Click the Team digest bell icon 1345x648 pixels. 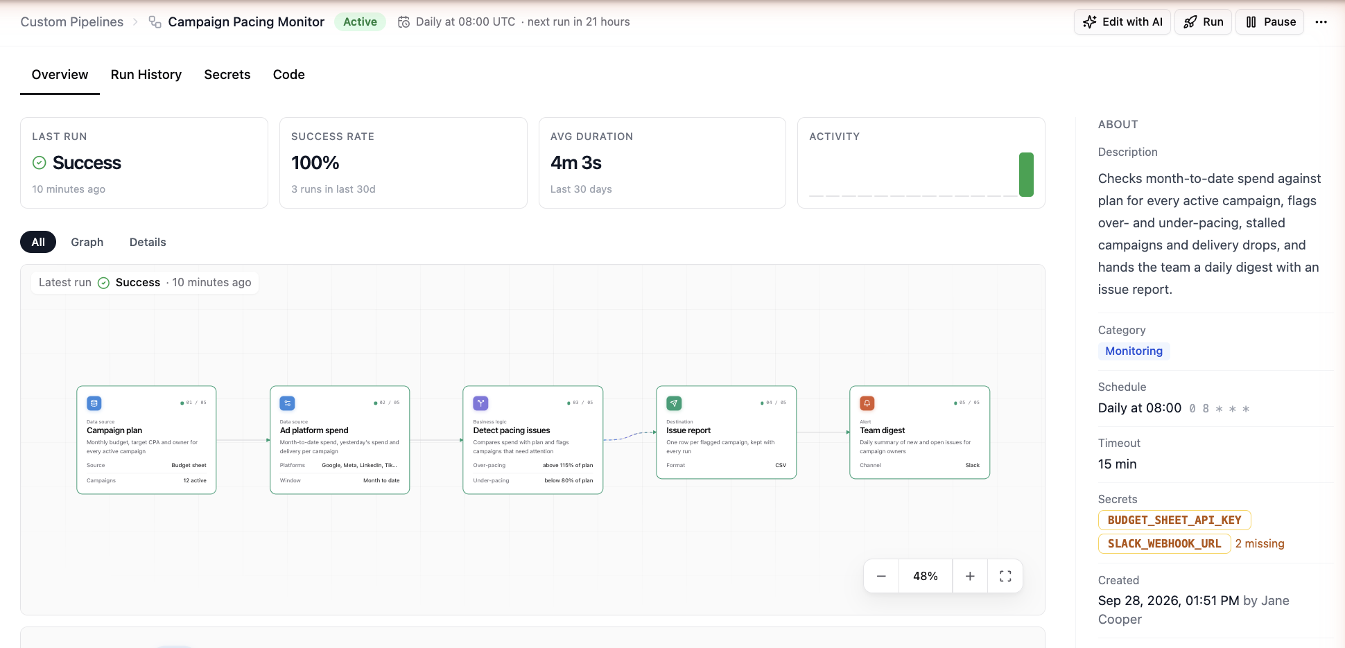pos(867,403)
